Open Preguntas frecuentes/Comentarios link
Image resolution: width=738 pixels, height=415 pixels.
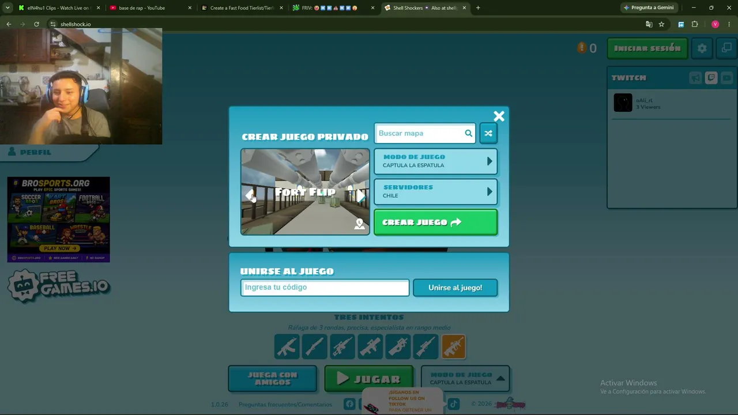[x=285, y=405]
